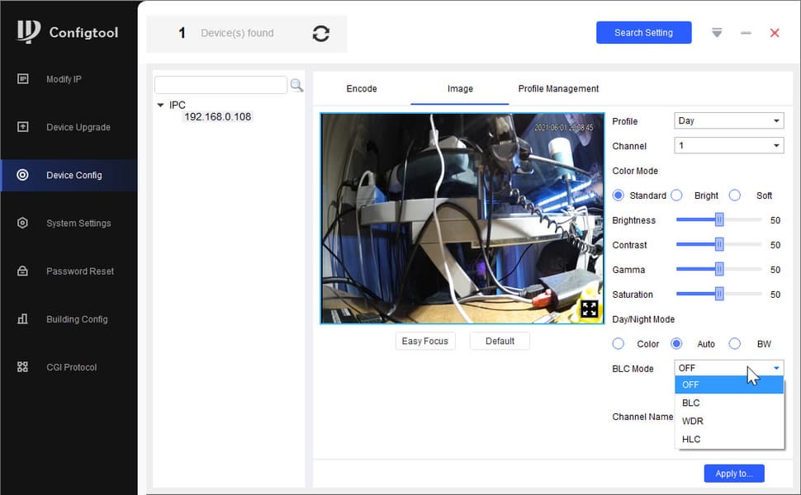This screenshot has height=495, width=801.
Task: Select device 192.168.0.108 in list
Action: coord(218,117)
